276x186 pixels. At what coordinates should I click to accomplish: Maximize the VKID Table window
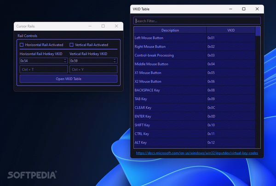pos(244,9)
